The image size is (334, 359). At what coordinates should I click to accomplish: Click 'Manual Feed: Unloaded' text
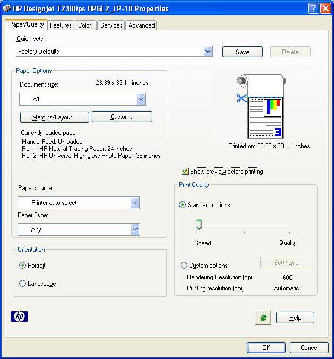click(x=52, y=141)
